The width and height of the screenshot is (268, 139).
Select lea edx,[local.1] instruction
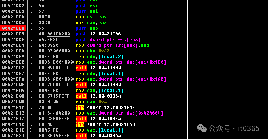100,74
